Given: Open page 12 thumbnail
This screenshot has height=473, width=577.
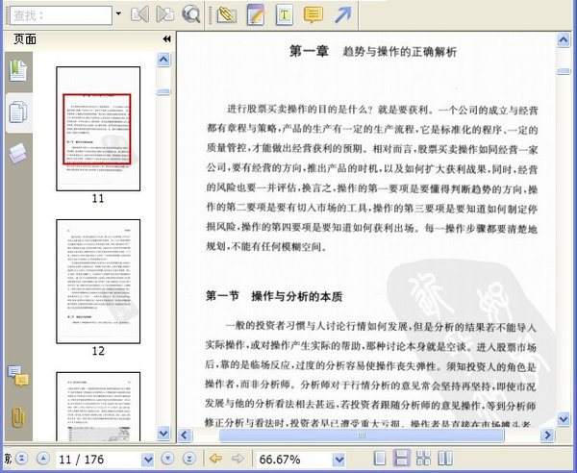Looking at the screenshot, I should pos(98,280).
